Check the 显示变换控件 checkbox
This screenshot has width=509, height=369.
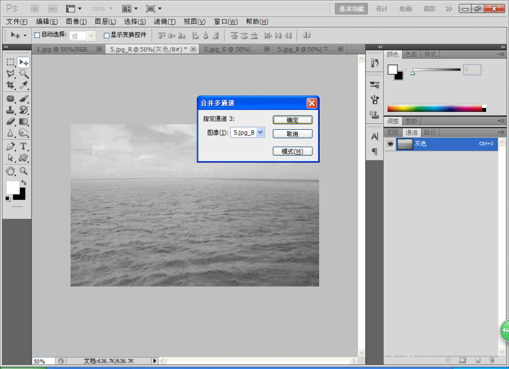106,35
